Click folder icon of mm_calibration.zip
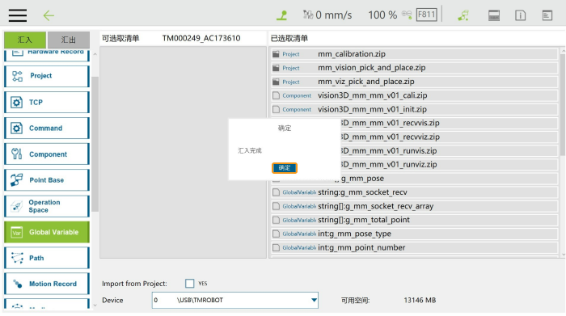 pos(276,54)
